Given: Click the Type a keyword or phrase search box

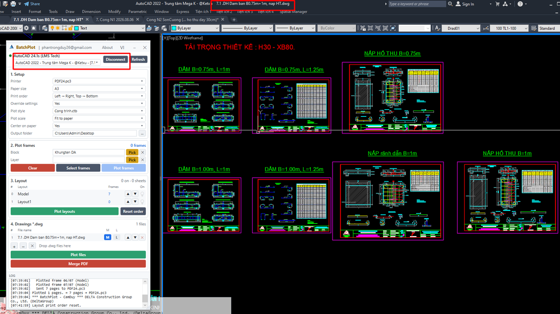Looking at the screenshot, I should click(x=417, y=4).
